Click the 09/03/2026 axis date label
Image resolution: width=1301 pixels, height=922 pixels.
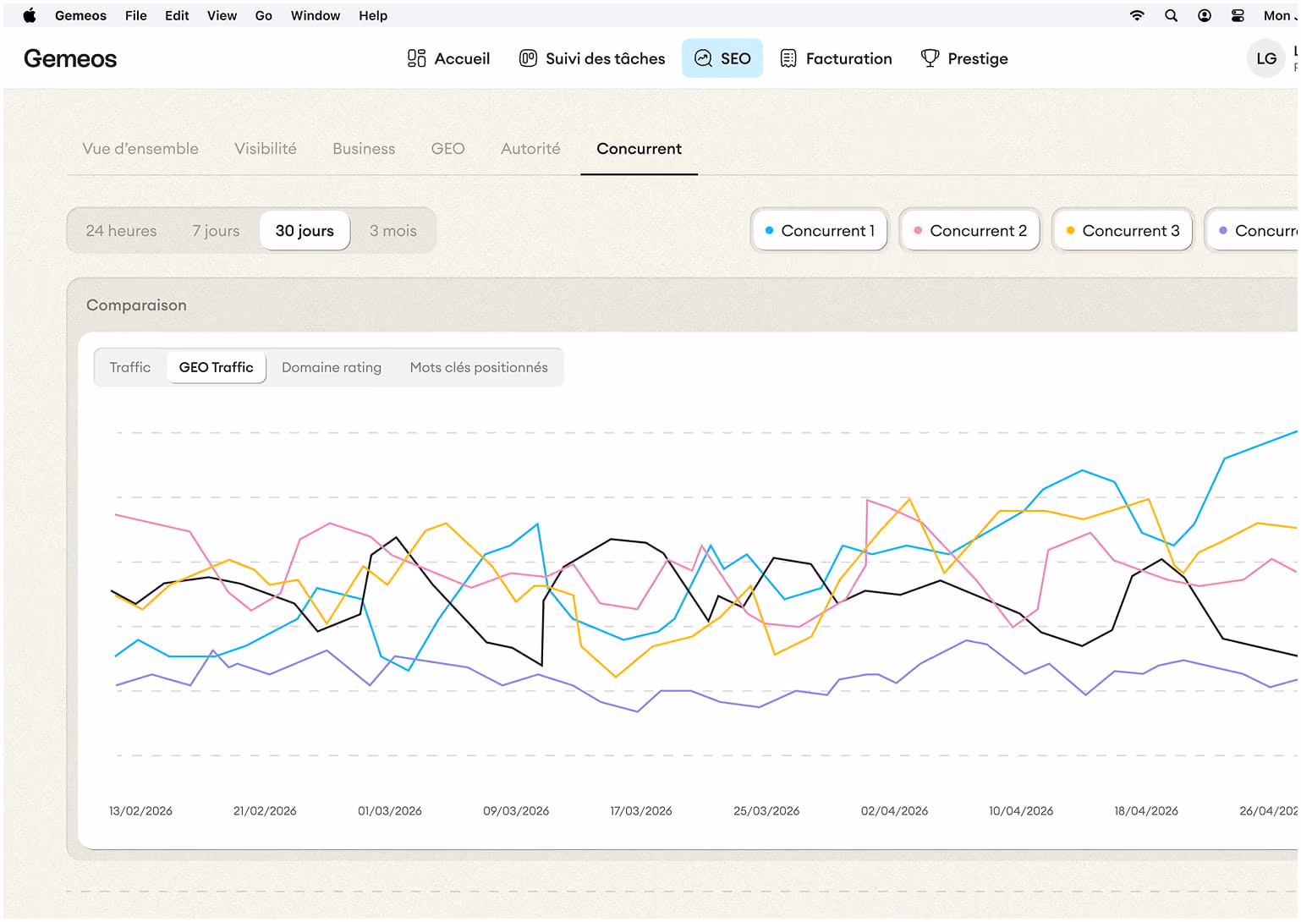point(516,810)
